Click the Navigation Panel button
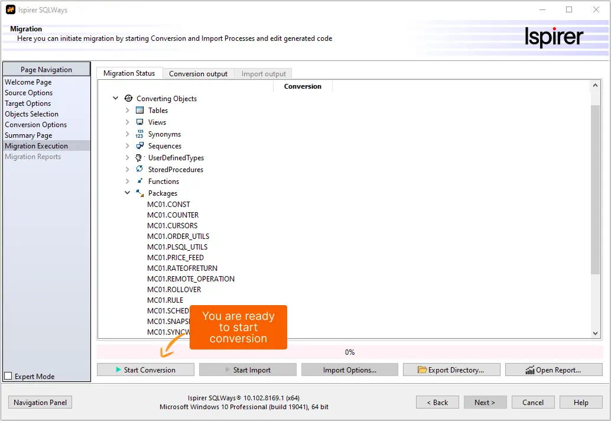Viewport: 611px width, 421px height. pos(40,402)
